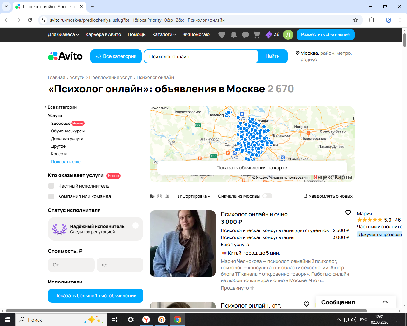Open Task View on taskbar
Image resolution: width=407 pixels, height=326 pixels.
click(114, 320)
